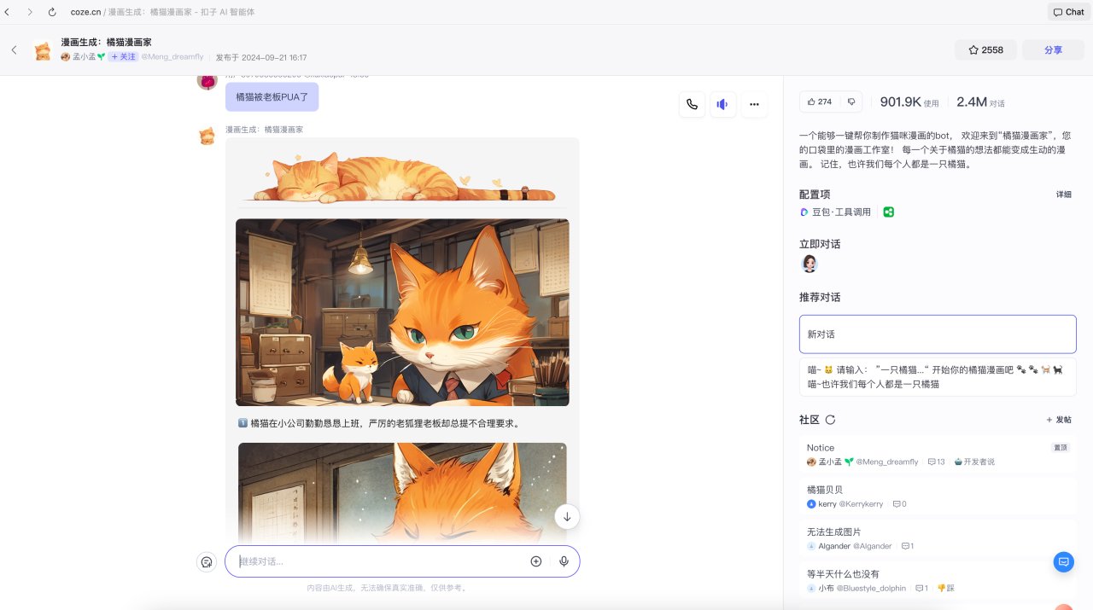Favorite the bot with star 2558
The image size is (1093, 610).
coord(985,50)
